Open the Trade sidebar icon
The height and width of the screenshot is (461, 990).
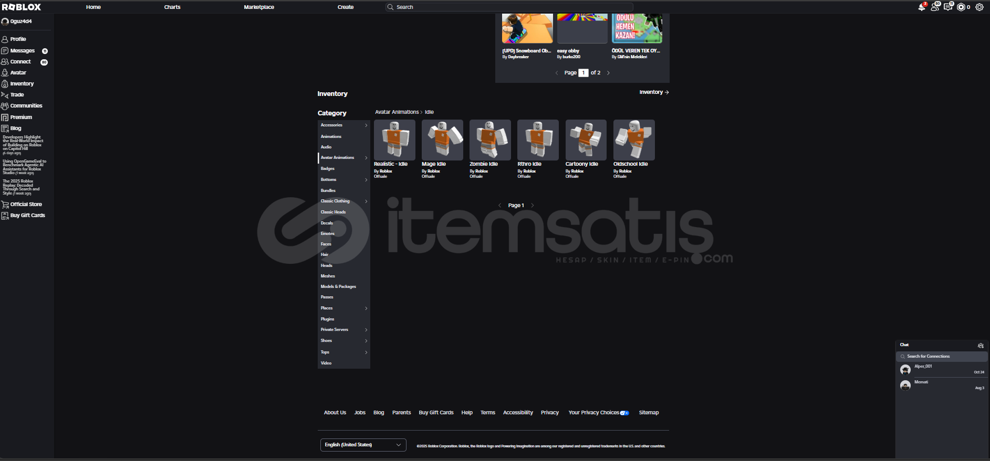pos(5,95)
